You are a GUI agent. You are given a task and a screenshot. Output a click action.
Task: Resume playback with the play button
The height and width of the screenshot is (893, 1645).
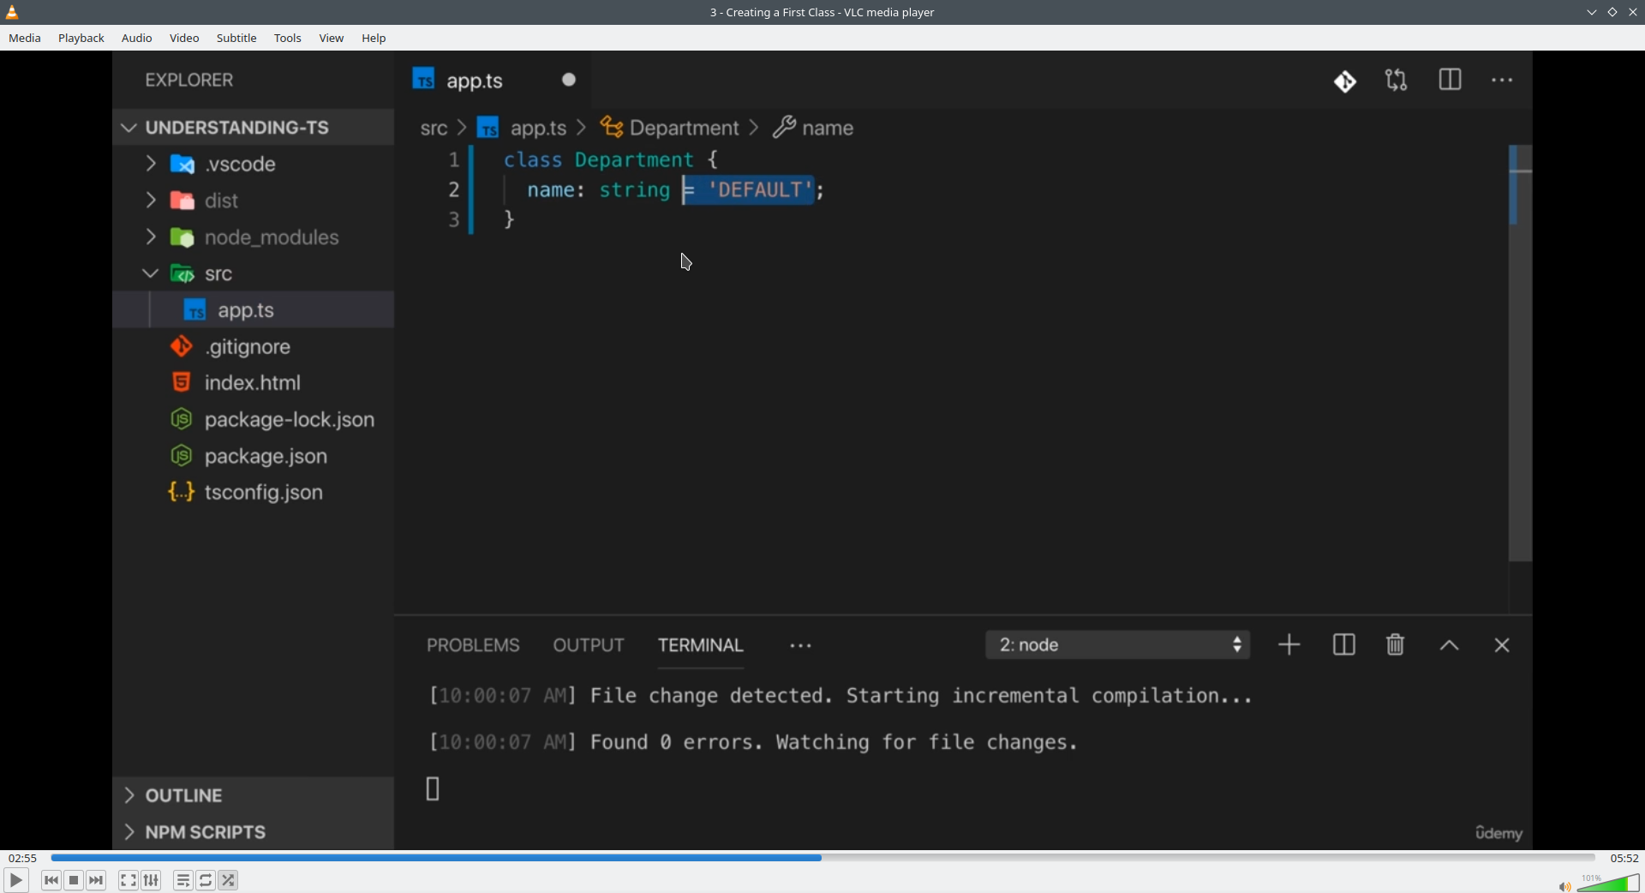point(15,880)
